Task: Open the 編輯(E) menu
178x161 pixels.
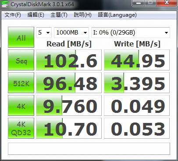Action: 36,15
